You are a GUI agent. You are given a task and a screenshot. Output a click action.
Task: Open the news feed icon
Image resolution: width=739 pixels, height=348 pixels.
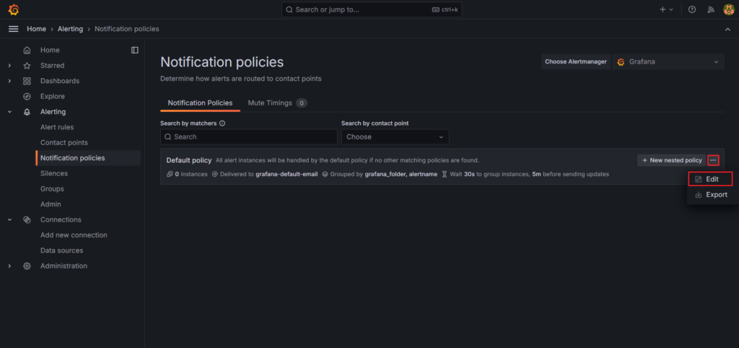click(710, 10)
